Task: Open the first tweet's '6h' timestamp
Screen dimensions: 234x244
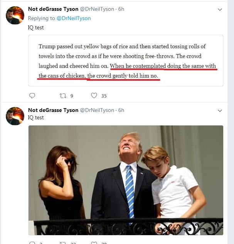Action: [x=121, y=9]
